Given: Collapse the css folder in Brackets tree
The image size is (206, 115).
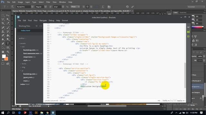Looking at the screenshot, I should 21,47.
